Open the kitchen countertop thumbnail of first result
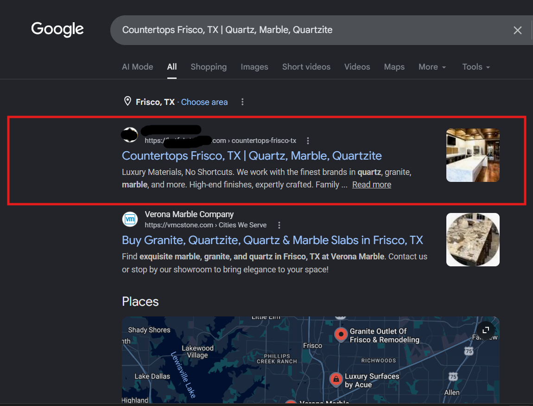Viewport: 533px width, 406px height. (x=472, y=155)
